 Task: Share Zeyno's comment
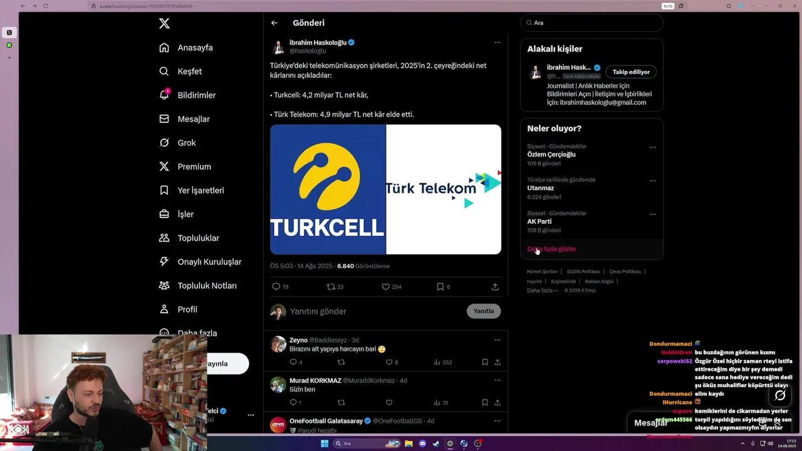tap(497, 362)
